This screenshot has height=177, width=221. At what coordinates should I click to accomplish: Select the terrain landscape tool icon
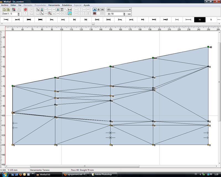[x=70, y=13]
